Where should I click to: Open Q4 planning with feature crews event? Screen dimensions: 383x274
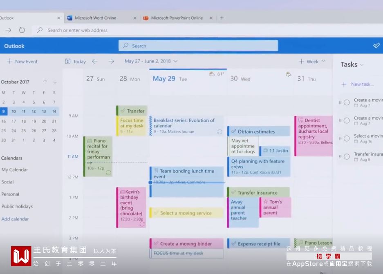[x=259, y=166]
